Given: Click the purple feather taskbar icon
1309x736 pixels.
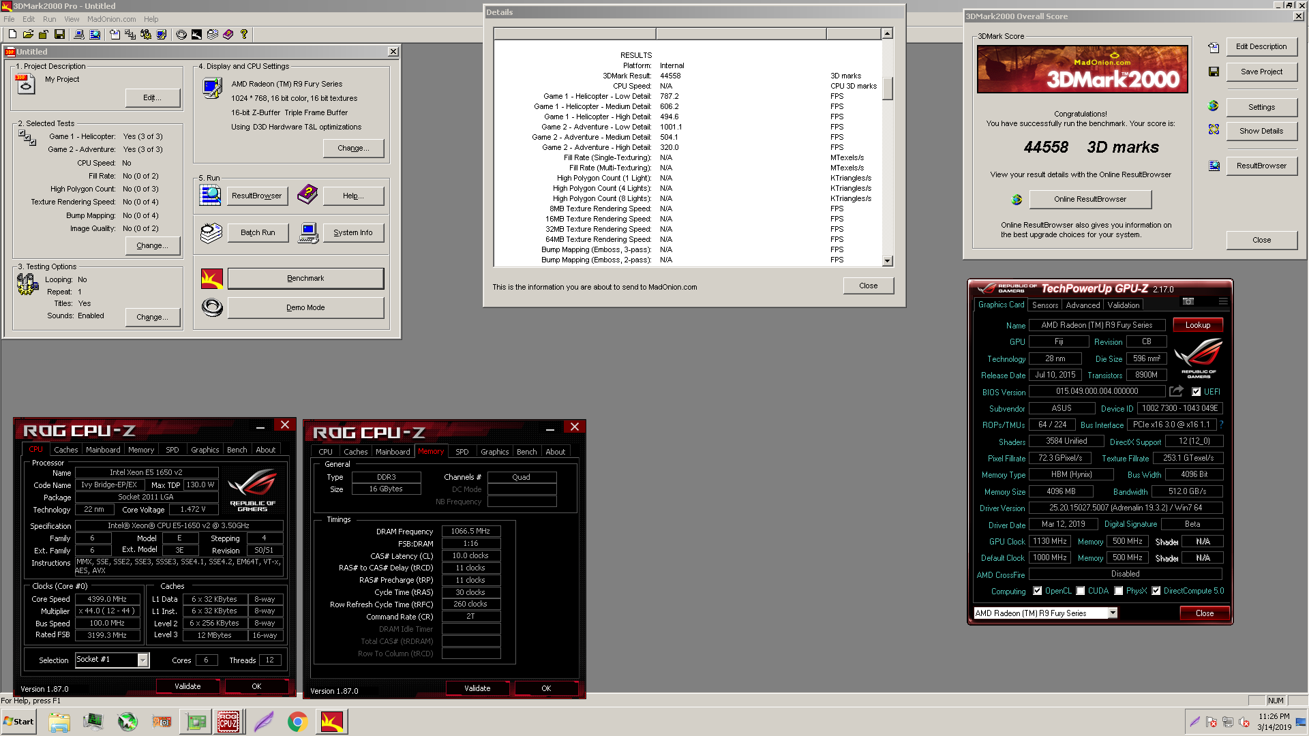Looking at the screenshot, I should pyautogui.click(x=263, y=722).
